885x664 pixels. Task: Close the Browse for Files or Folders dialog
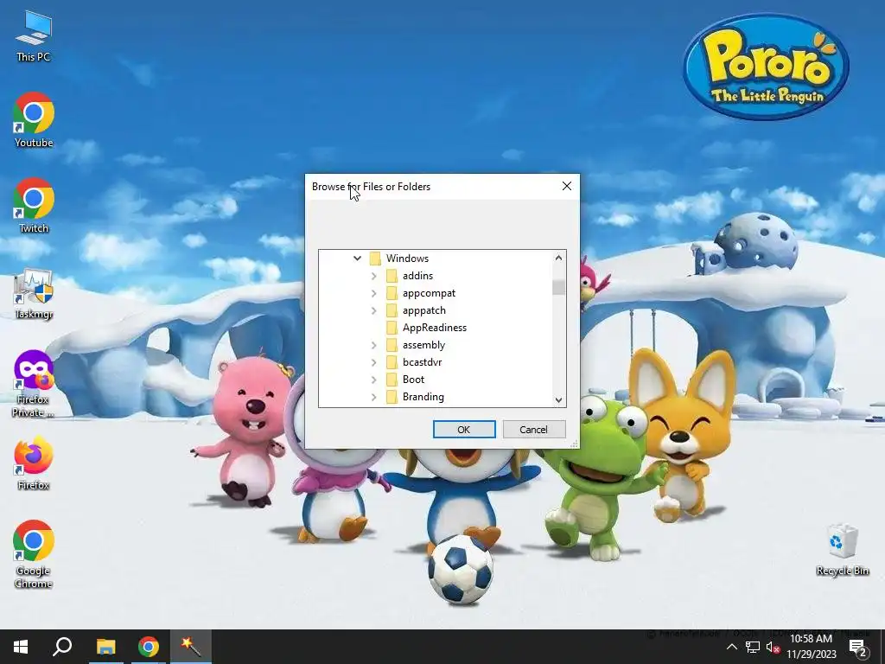click(567, 187)
